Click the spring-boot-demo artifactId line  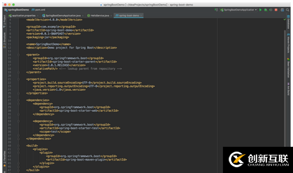[x=60, y=31]
